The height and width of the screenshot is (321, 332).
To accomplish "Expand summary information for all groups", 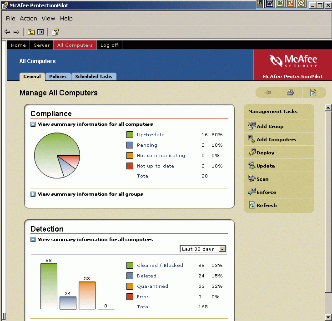I will pos(33,194).
